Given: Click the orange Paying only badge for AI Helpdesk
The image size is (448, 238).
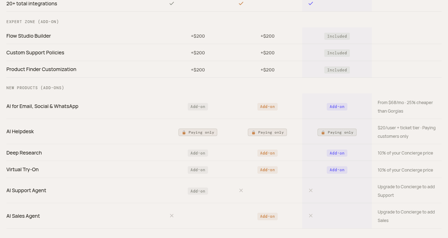Looking at the screenshot, I should 267,132.
